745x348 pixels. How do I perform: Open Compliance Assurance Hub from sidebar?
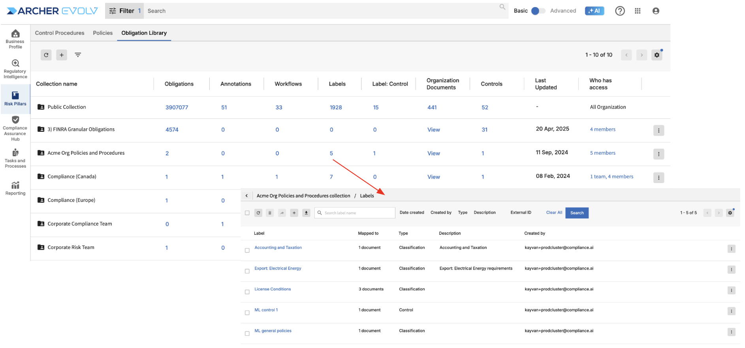pyautogui.click(x=15, y=128)
